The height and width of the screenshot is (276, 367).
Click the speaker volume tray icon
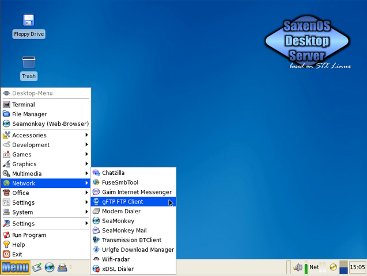click(x=297, y=267)
